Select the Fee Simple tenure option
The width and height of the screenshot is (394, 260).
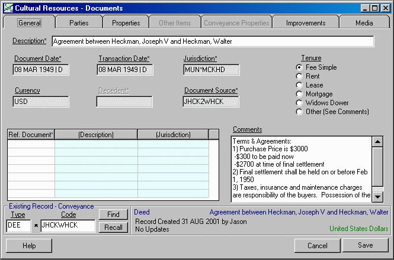point(316,67)
